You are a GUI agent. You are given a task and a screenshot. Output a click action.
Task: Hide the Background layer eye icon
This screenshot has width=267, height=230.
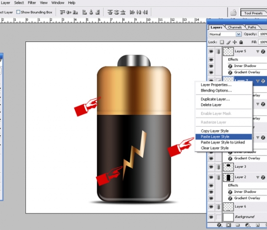click(211, 217)
